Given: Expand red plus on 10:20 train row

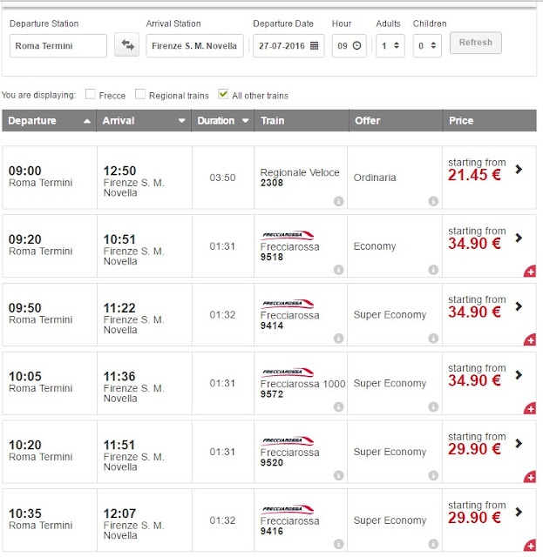Looking at the screenshot, I should click(529, 477).
